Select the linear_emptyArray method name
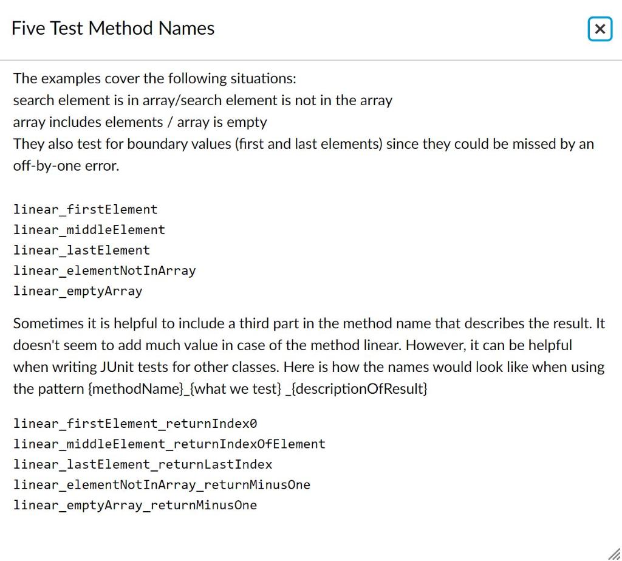Viewport: 622px width, 561px height. [x=78, y=291]
